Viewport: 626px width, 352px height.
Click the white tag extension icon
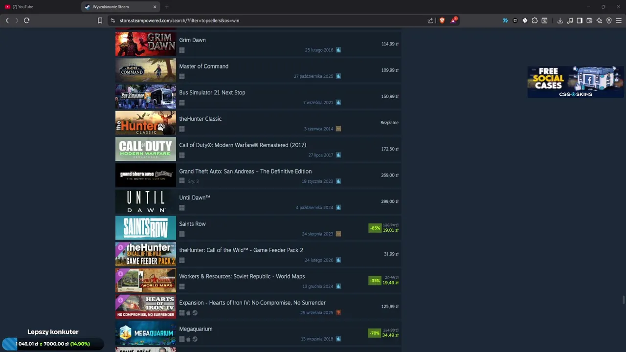tap(525, 21)
